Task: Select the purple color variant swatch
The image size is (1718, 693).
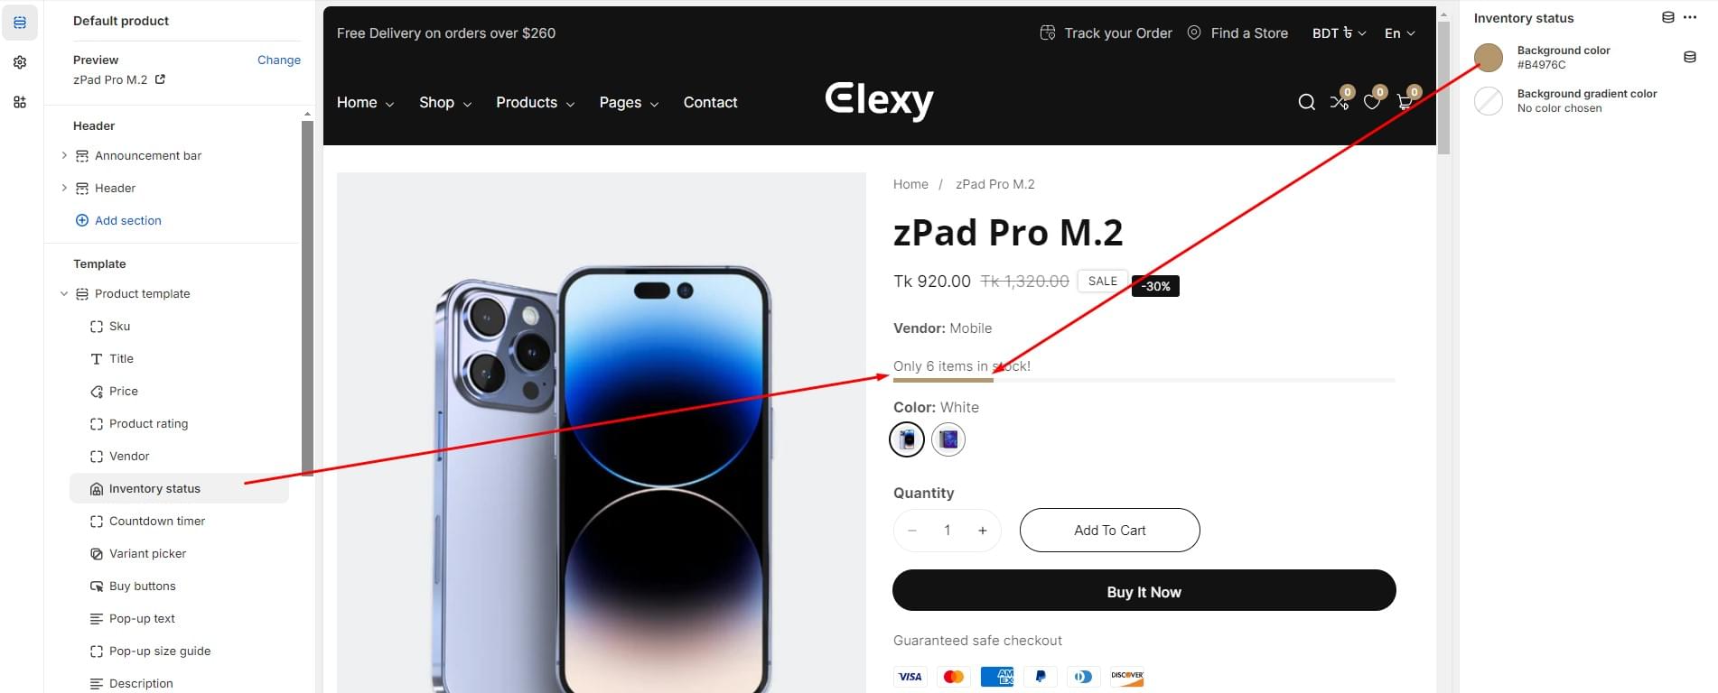Action: pyautogui.click(x=948, y=439)
